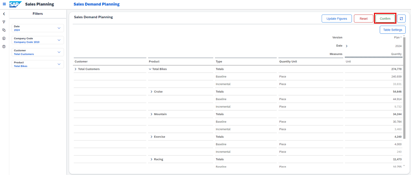
Task: Expand the Date 2024 column header
Action: click(x=347, y=46)
